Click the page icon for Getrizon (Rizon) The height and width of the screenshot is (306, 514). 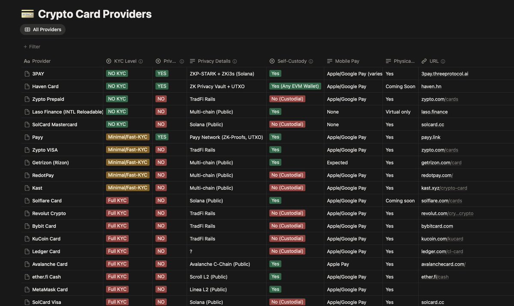[x=27, y=163]
